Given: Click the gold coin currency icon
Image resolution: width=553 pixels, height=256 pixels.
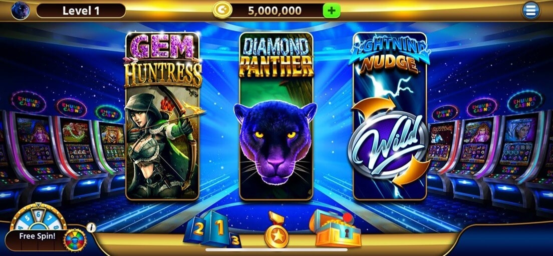Looking at the screenshot, I should point(222,10).
